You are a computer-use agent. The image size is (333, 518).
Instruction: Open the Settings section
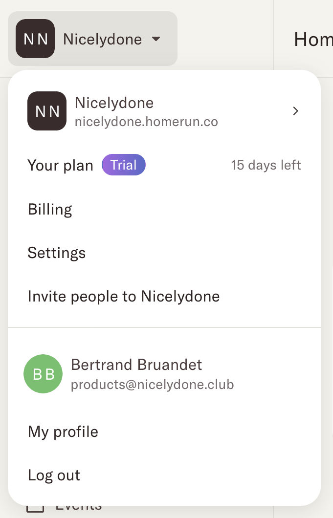coord(56,253)
